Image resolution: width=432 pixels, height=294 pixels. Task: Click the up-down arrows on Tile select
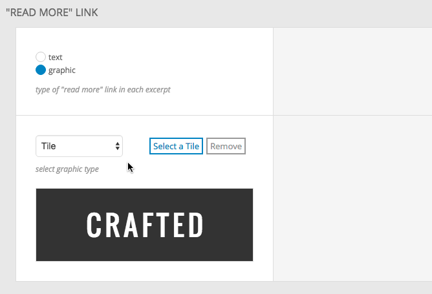coord(117,146)
